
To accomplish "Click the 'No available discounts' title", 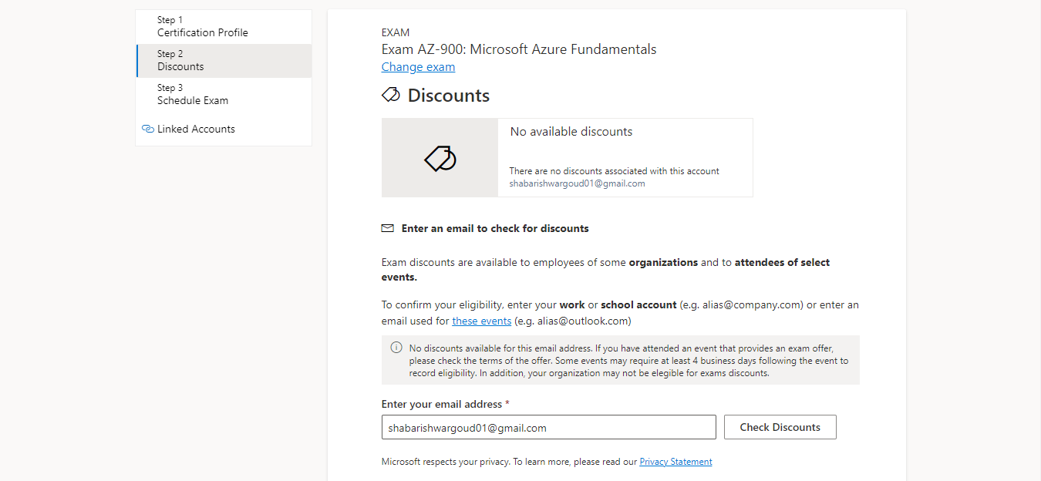I will pyautogui.click(x=571, y=132).
